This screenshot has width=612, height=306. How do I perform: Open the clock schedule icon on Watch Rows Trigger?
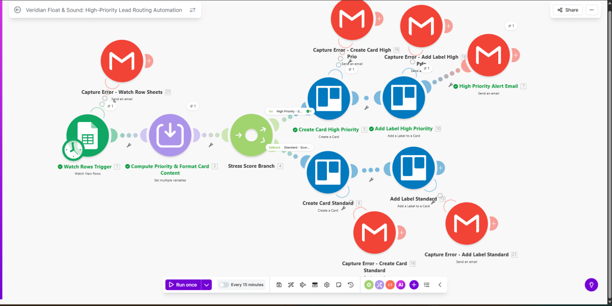pos(73,149)
